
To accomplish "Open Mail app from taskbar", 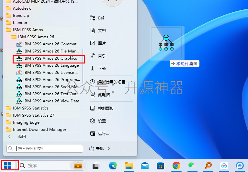I will click(x=145, y=166).
